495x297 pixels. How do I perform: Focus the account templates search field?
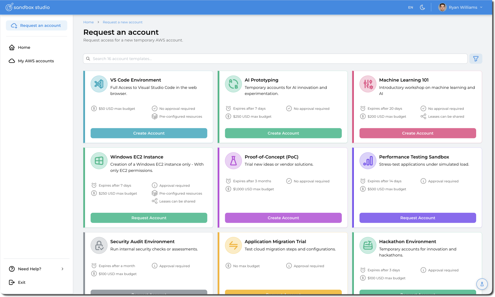pyautogui.click(x=275, y=59)
